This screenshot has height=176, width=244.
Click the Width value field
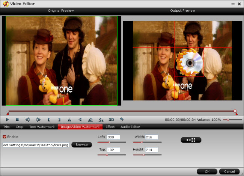coord(152,137)
